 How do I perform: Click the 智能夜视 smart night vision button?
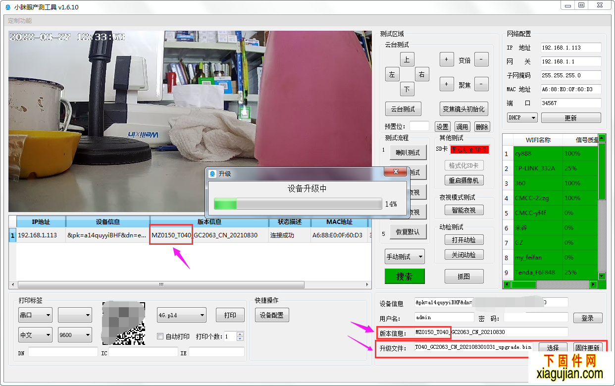click(x=464, y=210)
